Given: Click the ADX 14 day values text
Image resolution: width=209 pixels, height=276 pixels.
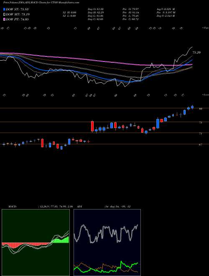Looking at the screenshot, I should coord(117,207).
